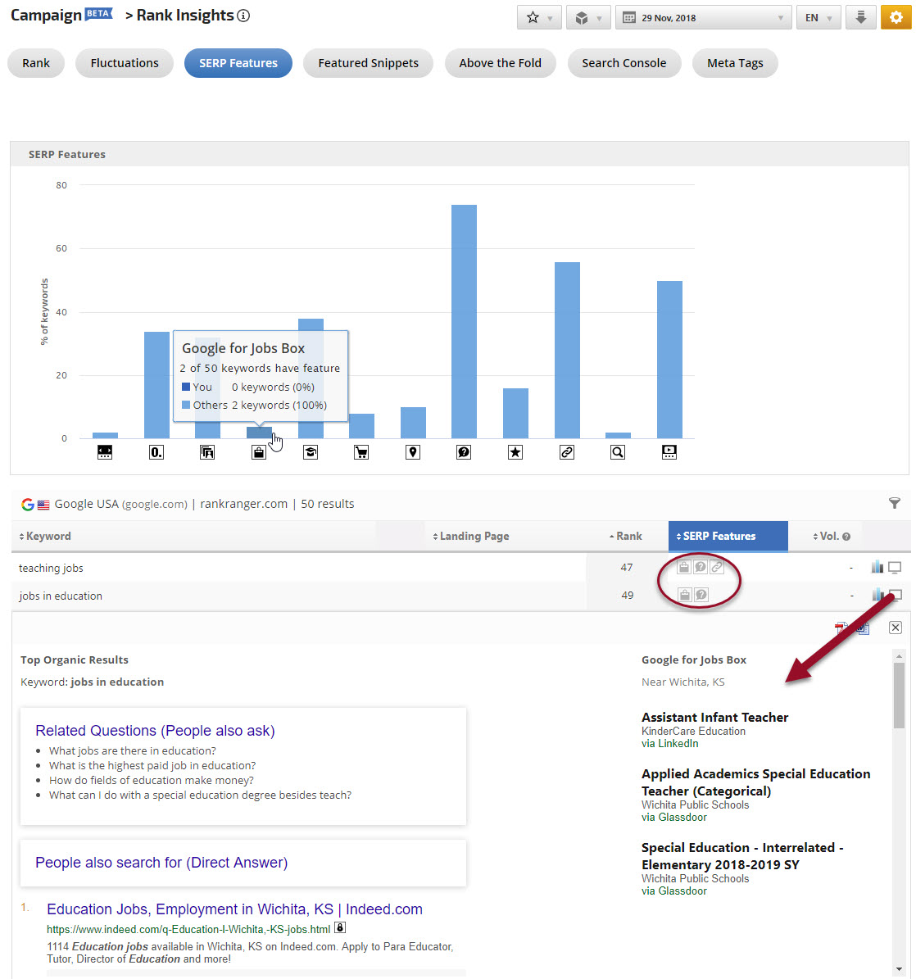Click the magnifier search chart icon
The width and height of the screenshot is (916, 979).
pyautogui.click(x=618, y=452)
